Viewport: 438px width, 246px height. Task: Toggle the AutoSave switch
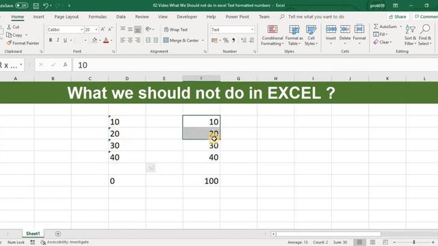pyautogui.click(x=21, y=5)
